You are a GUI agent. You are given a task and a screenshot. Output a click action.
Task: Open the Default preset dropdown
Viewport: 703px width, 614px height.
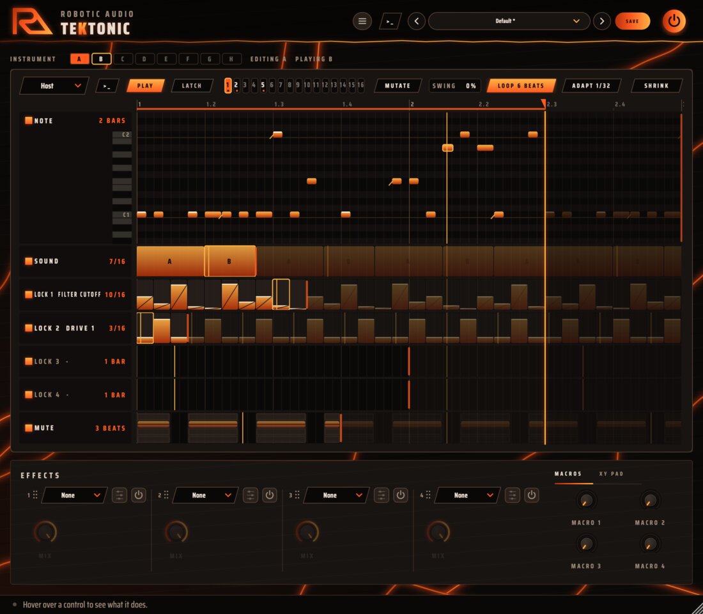(509, 21)
